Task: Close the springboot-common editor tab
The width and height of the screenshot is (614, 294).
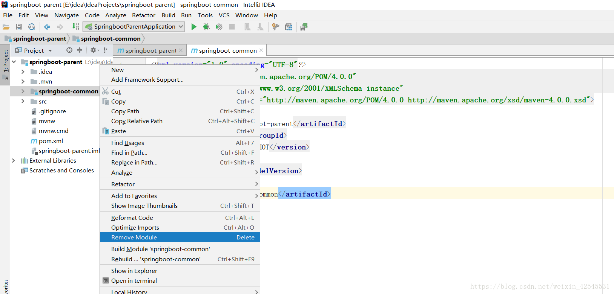Action: [x=261, y=50]
